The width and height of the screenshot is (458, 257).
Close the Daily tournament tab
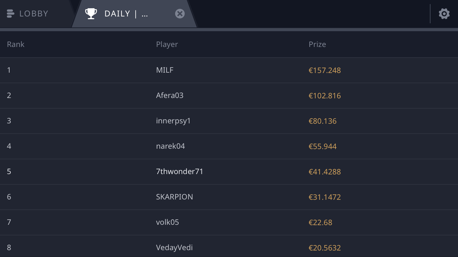tap(180, 14)
